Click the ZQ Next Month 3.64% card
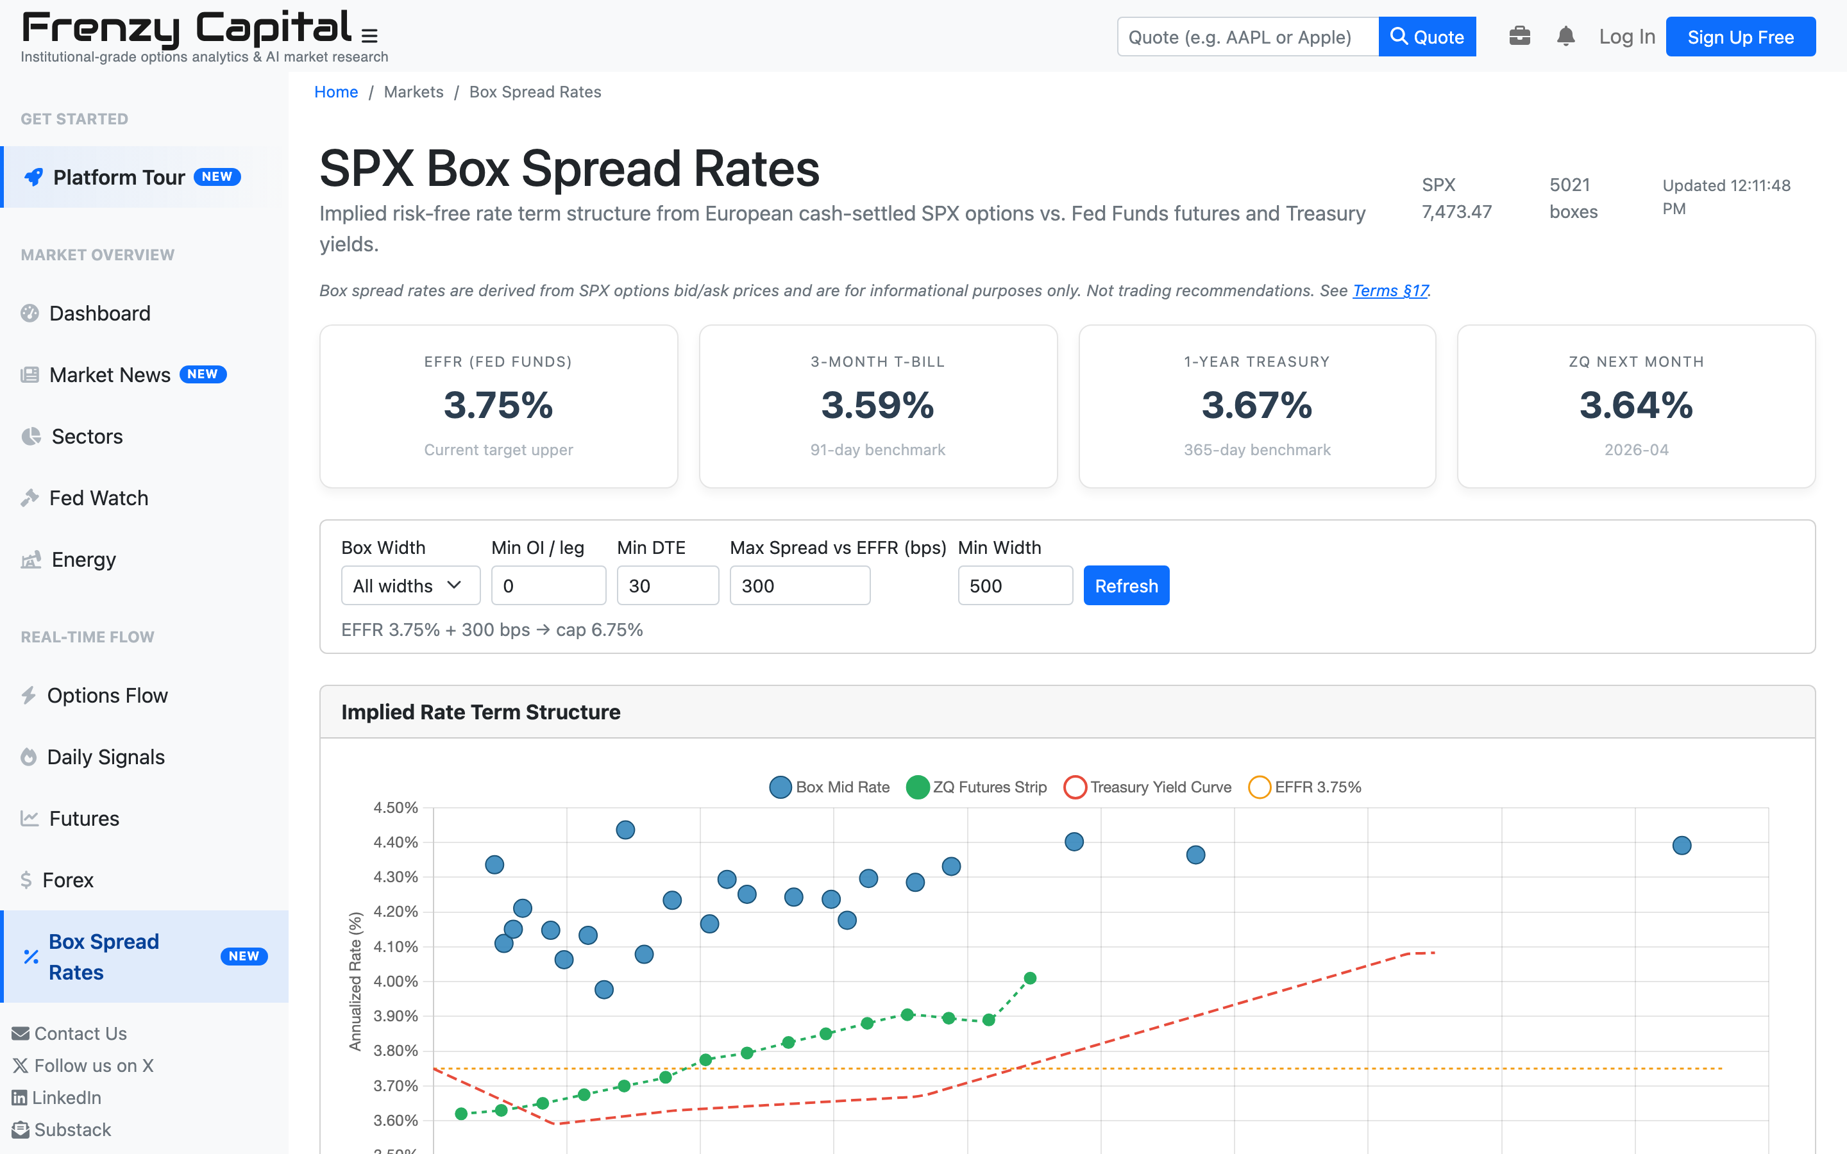1847x1154 pixels. (x=1637, y=407)
